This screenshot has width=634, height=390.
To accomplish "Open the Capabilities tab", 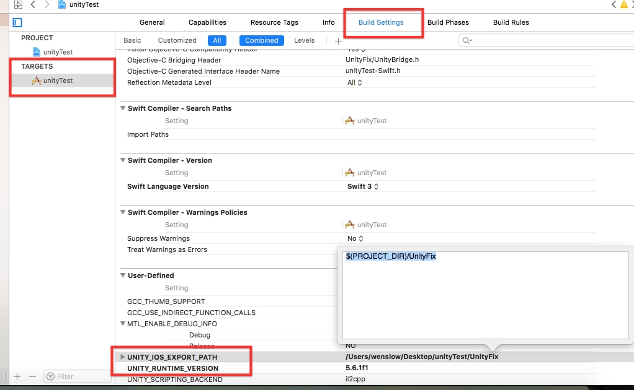I will coord(207,22).
